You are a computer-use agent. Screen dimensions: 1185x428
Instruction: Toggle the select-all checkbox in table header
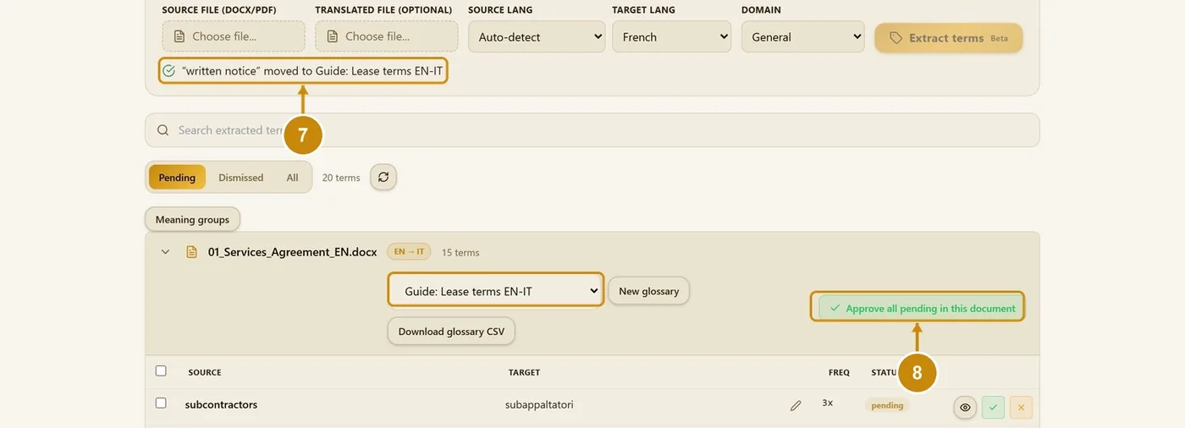coord(161,370)
